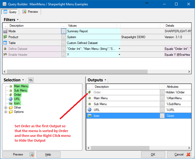Select 'Summary Report' value in Mode row
Viewport: 195px width, 159px height.
[77, 31]
